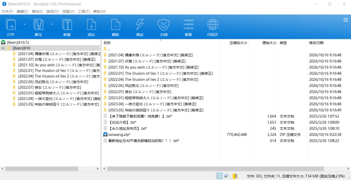351x180 pixels.
Task: Open the 视图(V) menu
Action: [x=68, y=12]
